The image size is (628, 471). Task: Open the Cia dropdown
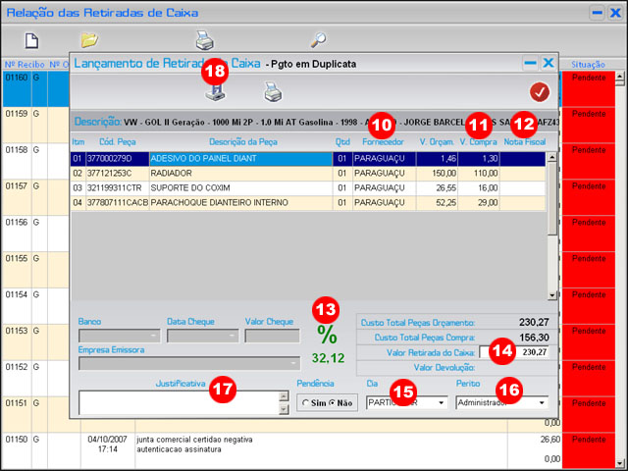[441, 402]
